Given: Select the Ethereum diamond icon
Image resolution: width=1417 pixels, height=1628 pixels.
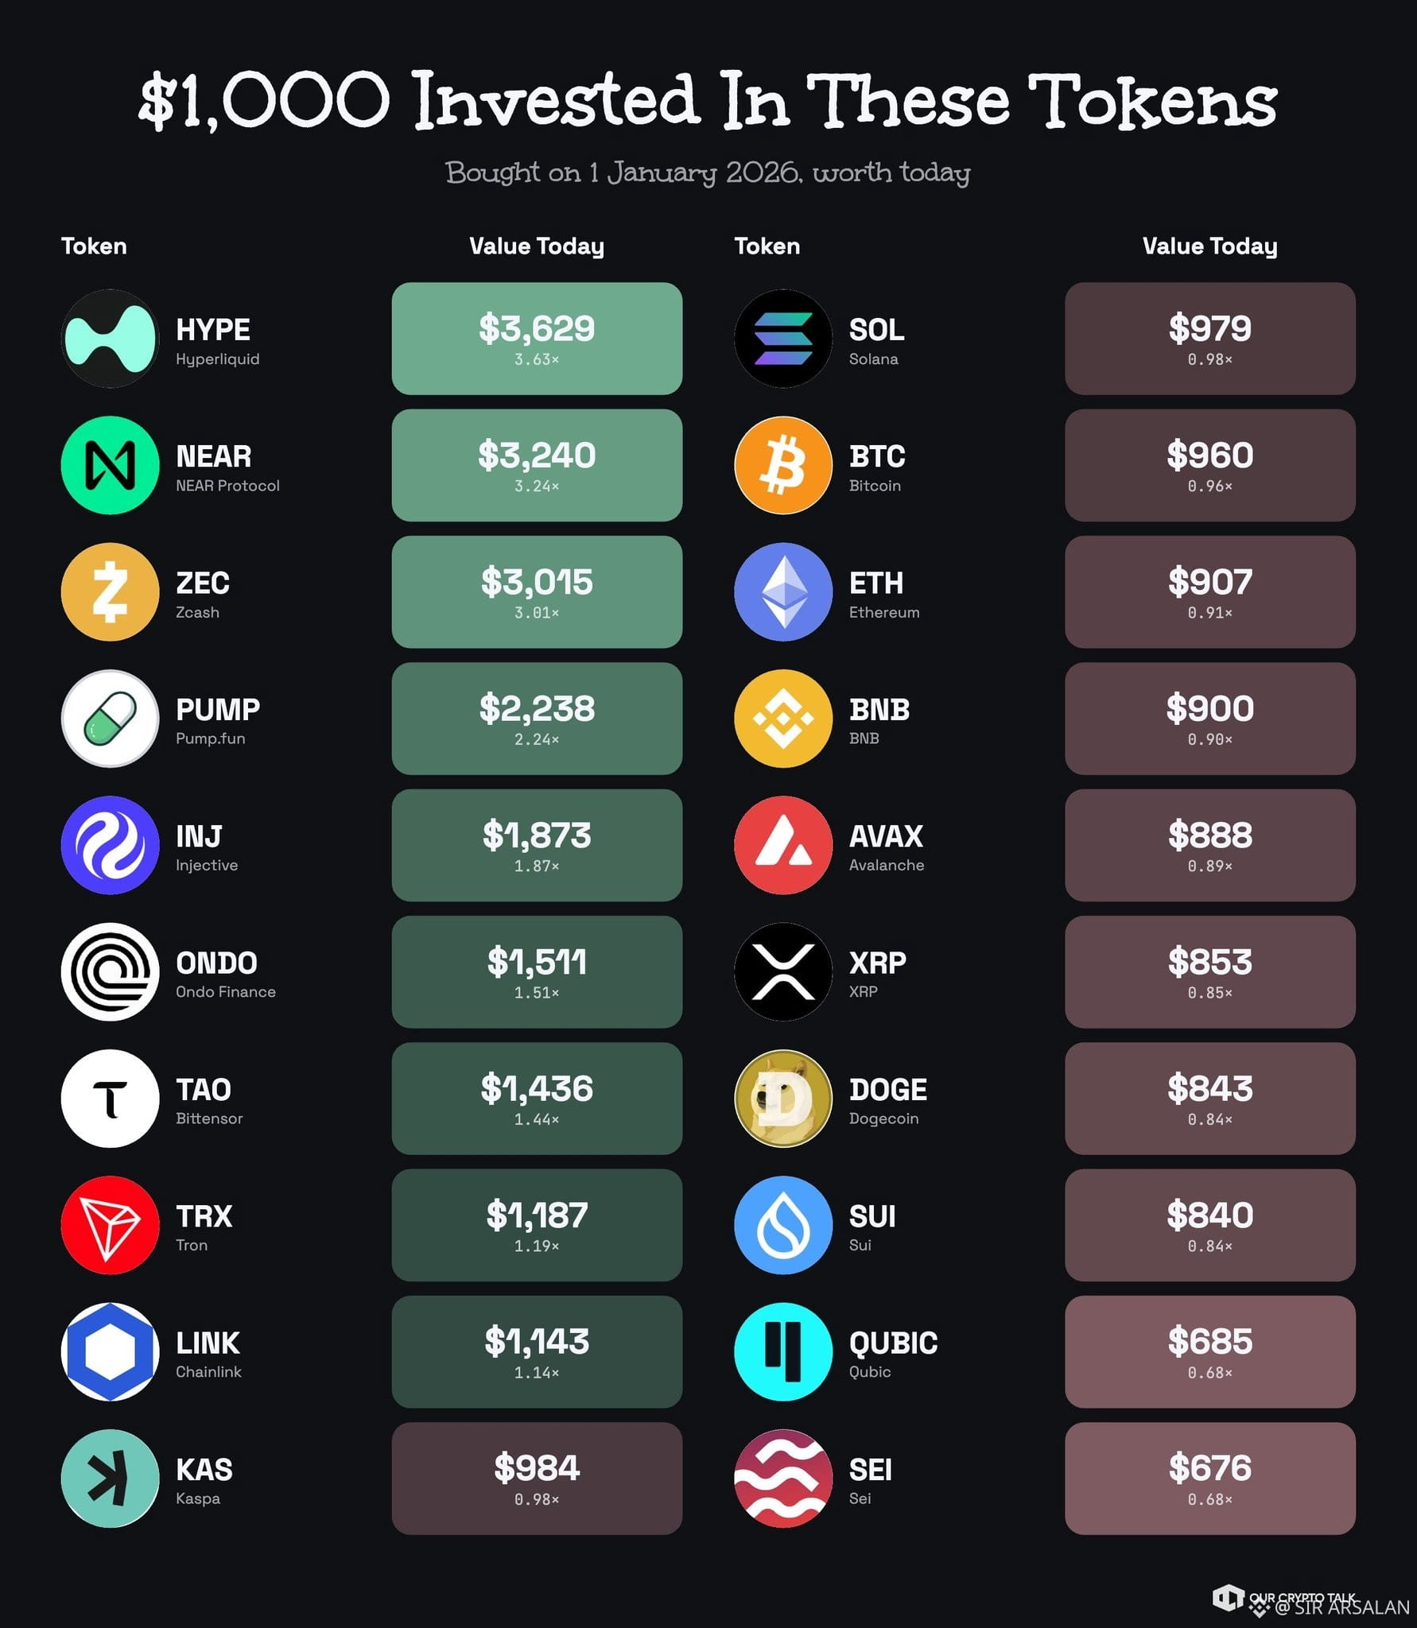Looking at the screenshot, I should (x=783, y=591).
